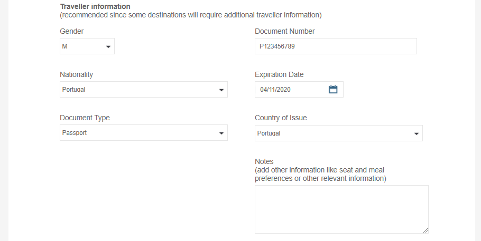Open the Expiration Date calendar picker
The height and width of the screenshot is (241, 481).
click(x=333, y=90)
